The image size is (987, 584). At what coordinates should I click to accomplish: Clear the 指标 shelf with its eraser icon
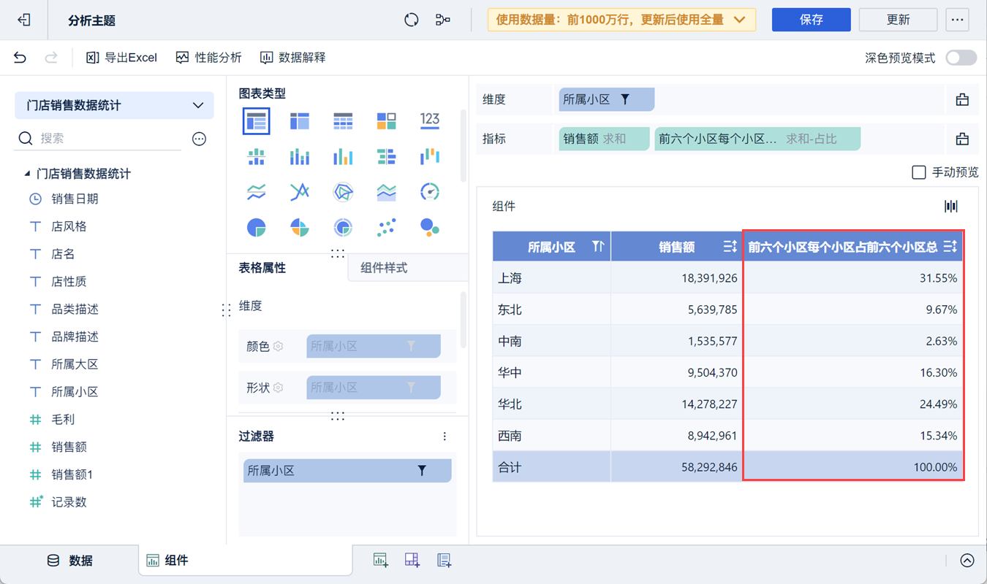962,139
